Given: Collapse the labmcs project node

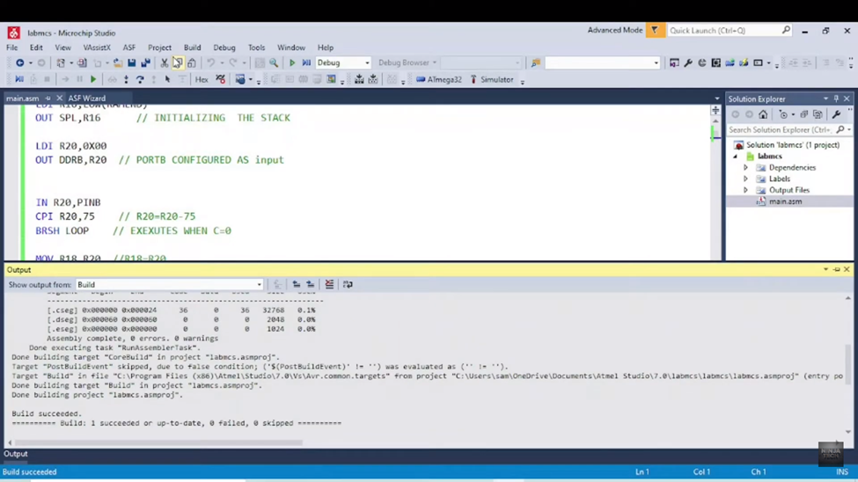Looking at the screenshot, I should [736, 157].
